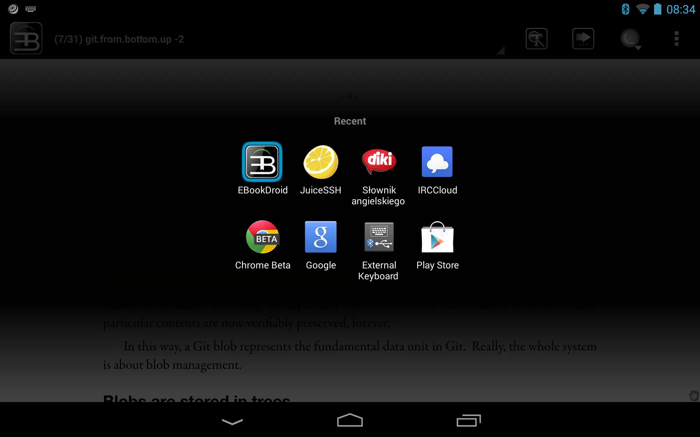
Task: Open Słownik angielskiego dictionary app
Action: pyautogui.click(x=378, y=161)
